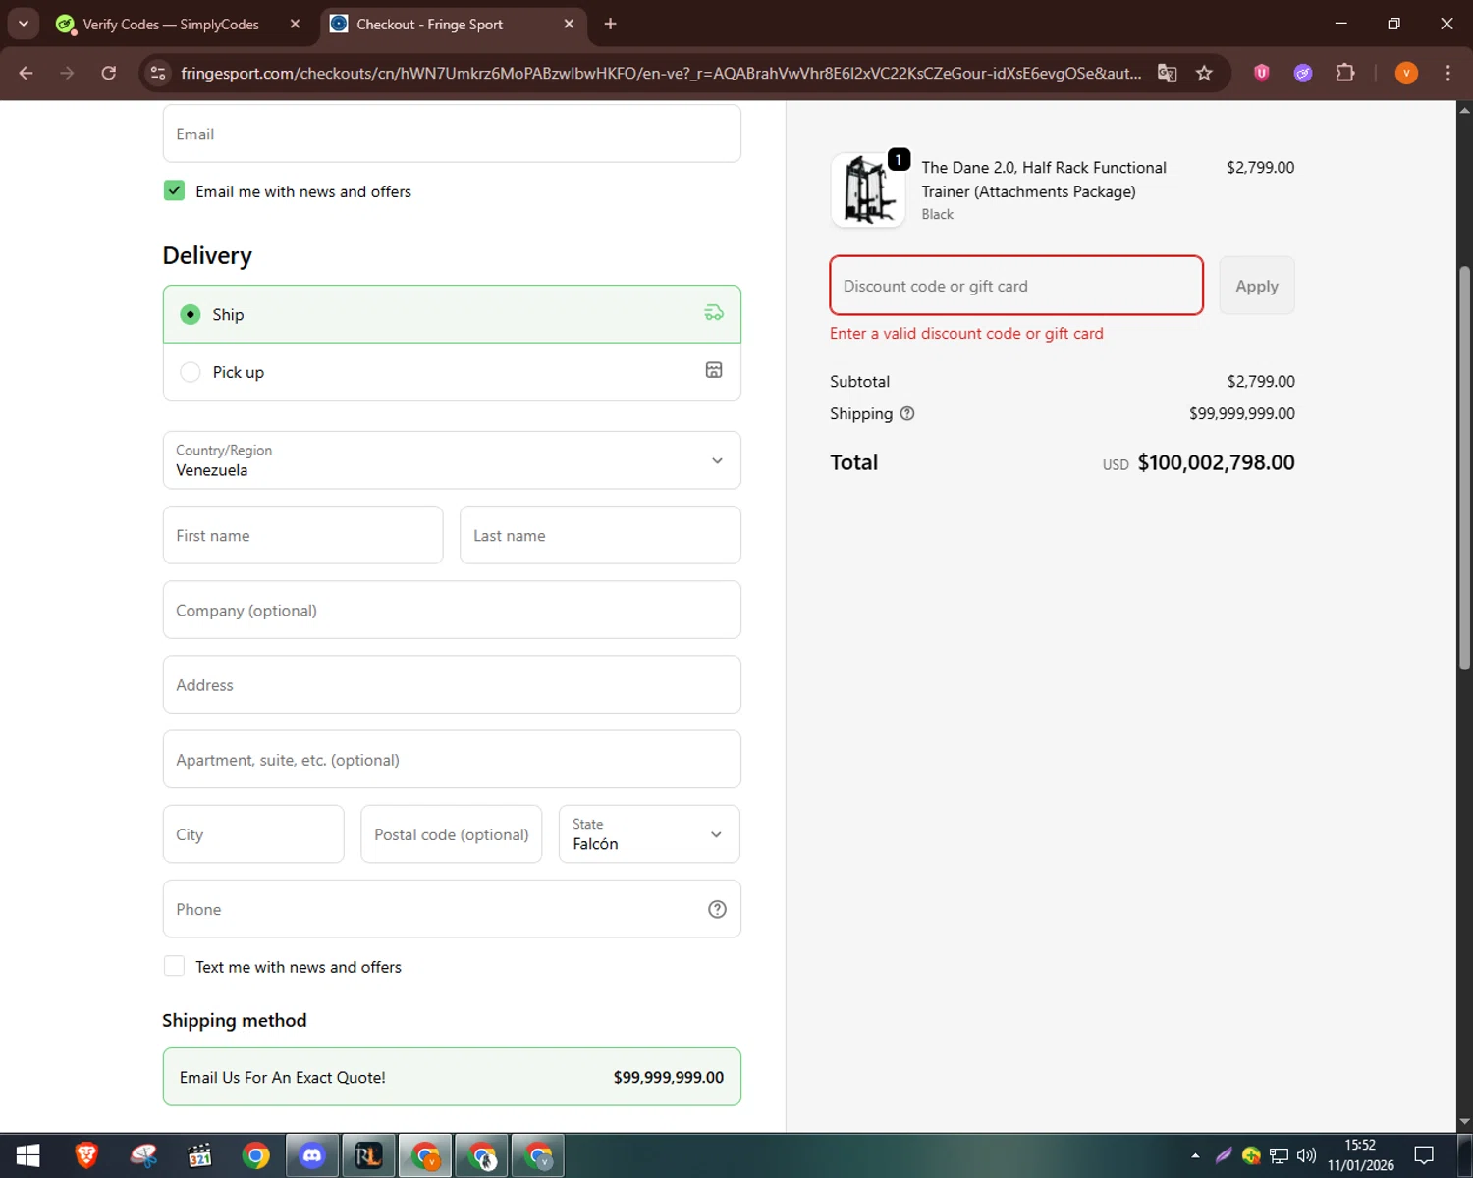
Task: Click the page vertical scrollbar thumb
Action: pos(1464,467)
